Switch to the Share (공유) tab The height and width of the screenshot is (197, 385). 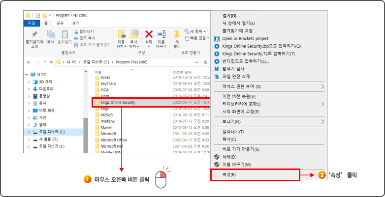(x=60, y=23)
